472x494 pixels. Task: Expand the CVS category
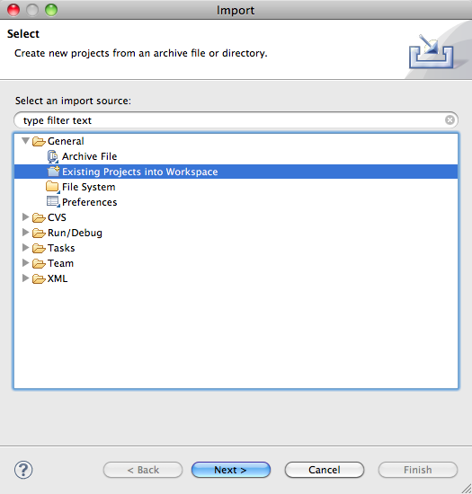[25, 217]
